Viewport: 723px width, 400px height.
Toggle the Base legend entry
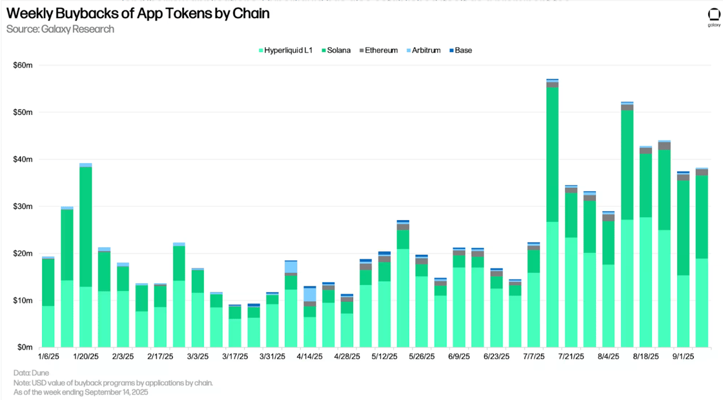click(462, 50)
